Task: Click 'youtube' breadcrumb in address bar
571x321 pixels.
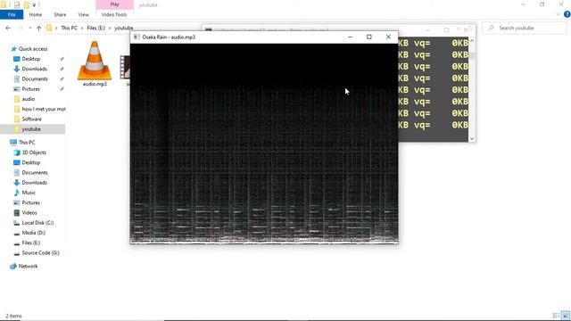Action: pyautogui.click(x=124, y=28)
